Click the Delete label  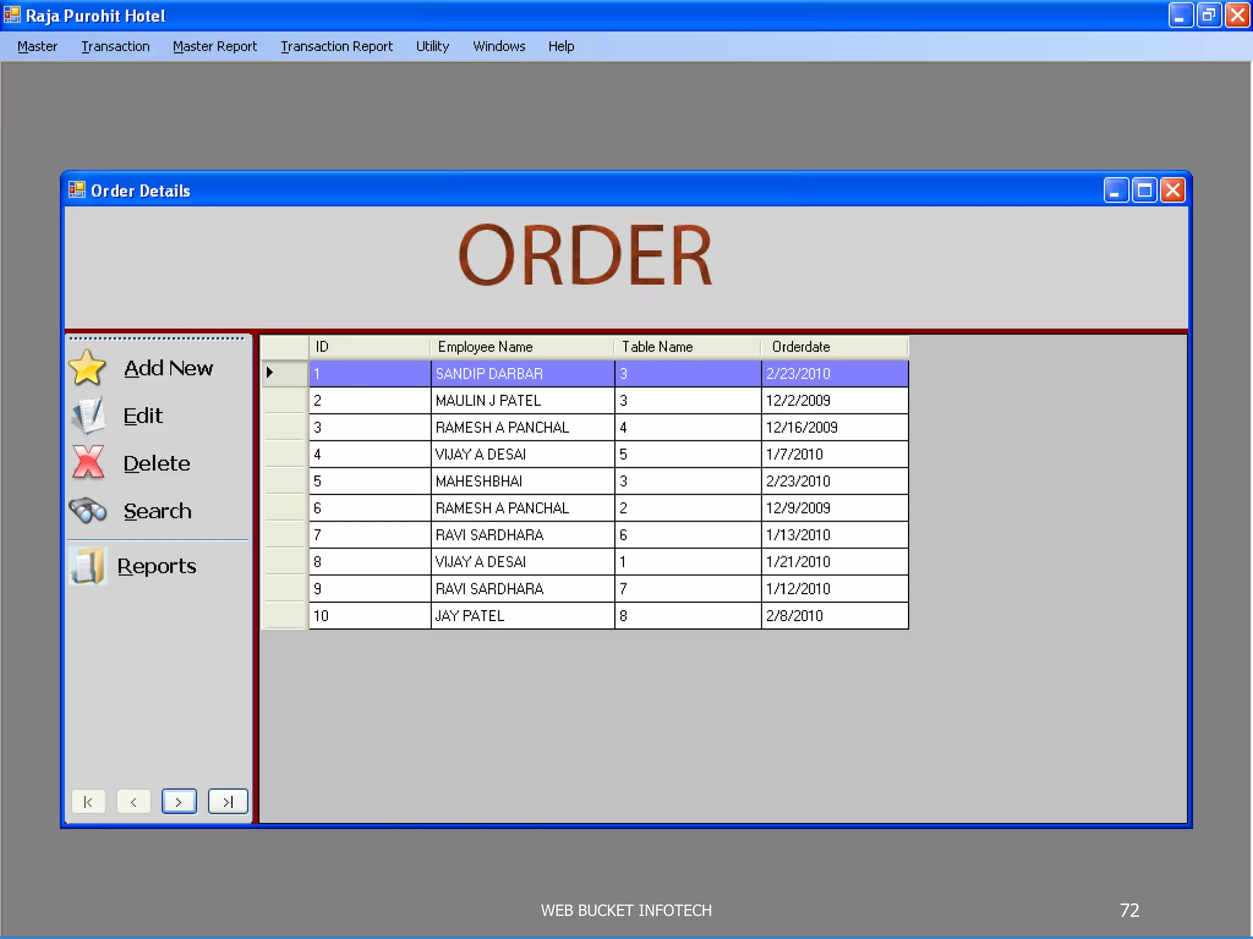point(157,463)
